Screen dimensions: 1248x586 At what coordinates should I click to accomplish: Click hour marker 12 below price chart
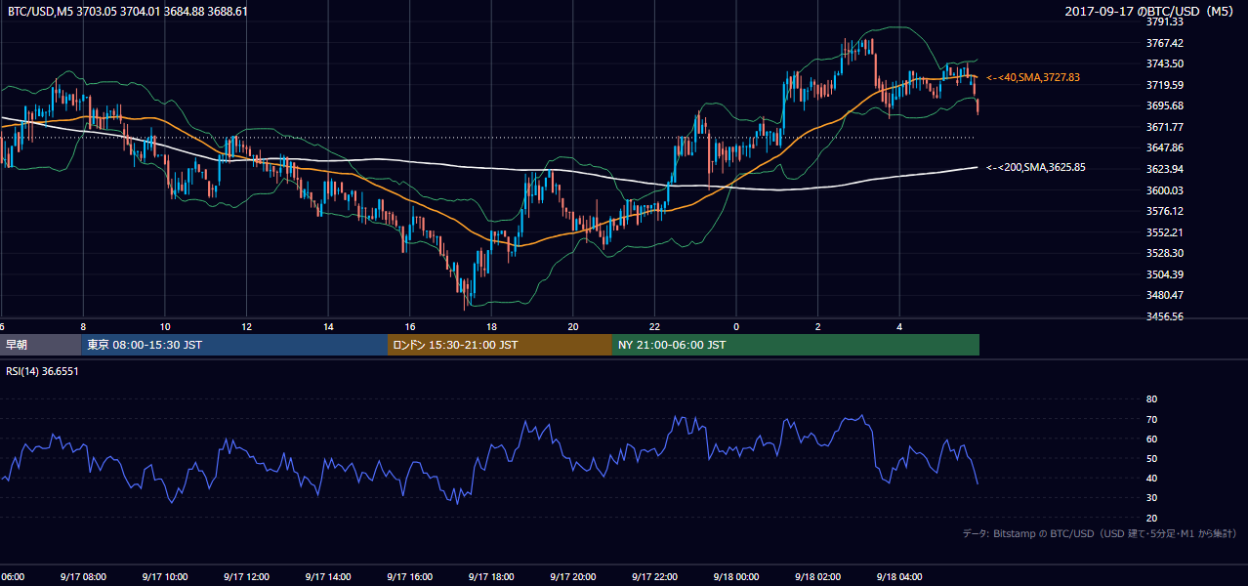[x=246, y=327]
